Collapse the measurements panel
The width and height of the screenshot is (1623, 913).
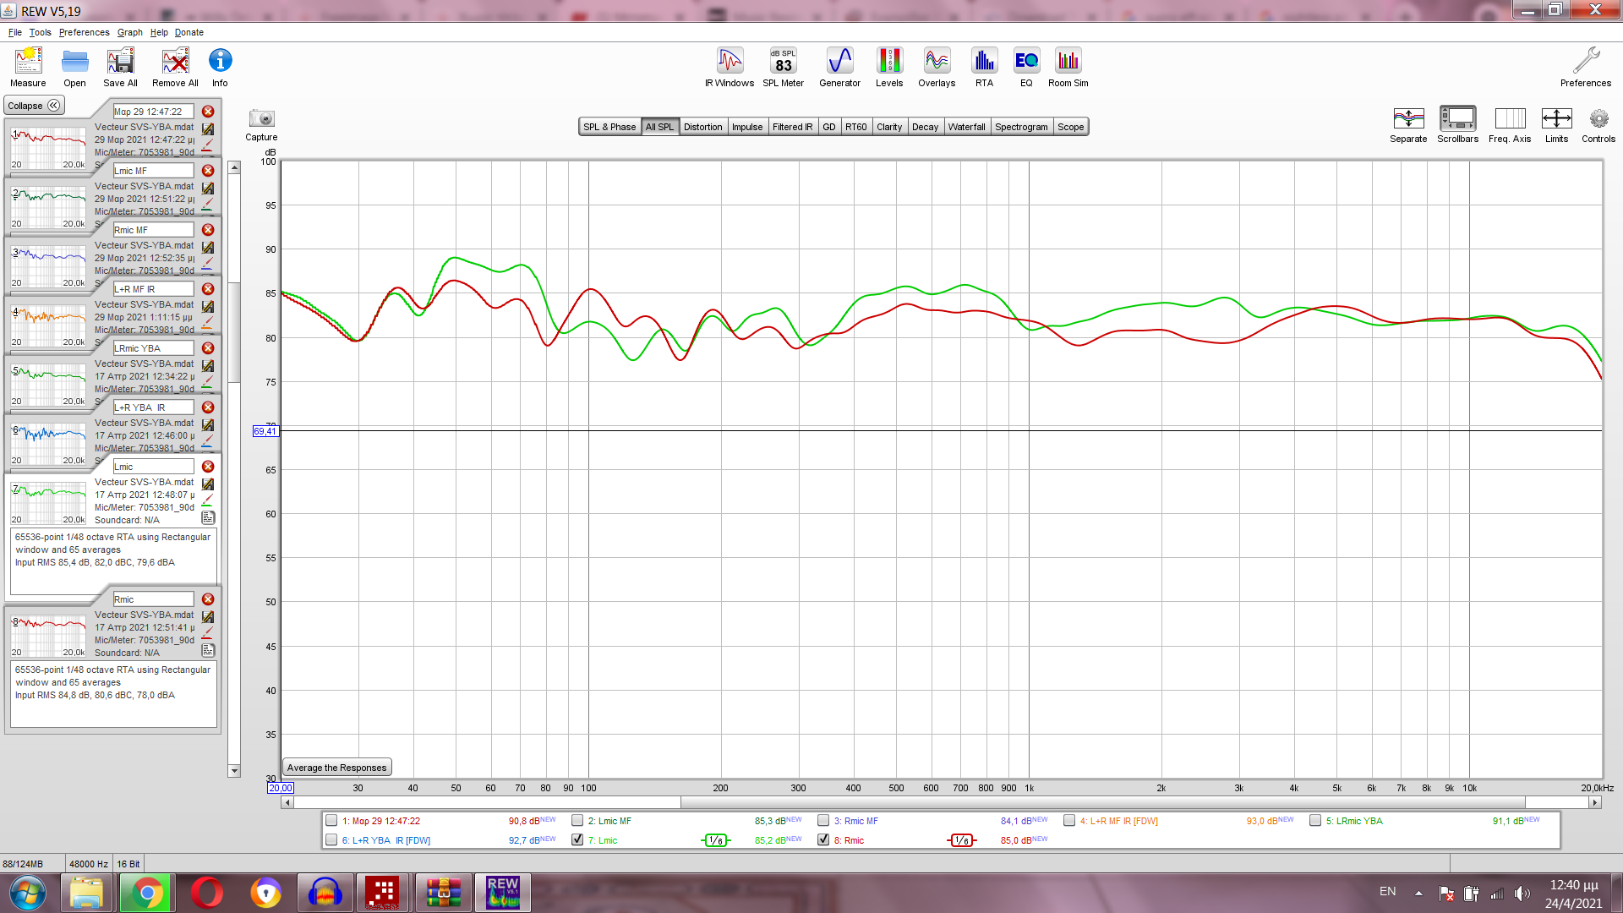point(34,106)
